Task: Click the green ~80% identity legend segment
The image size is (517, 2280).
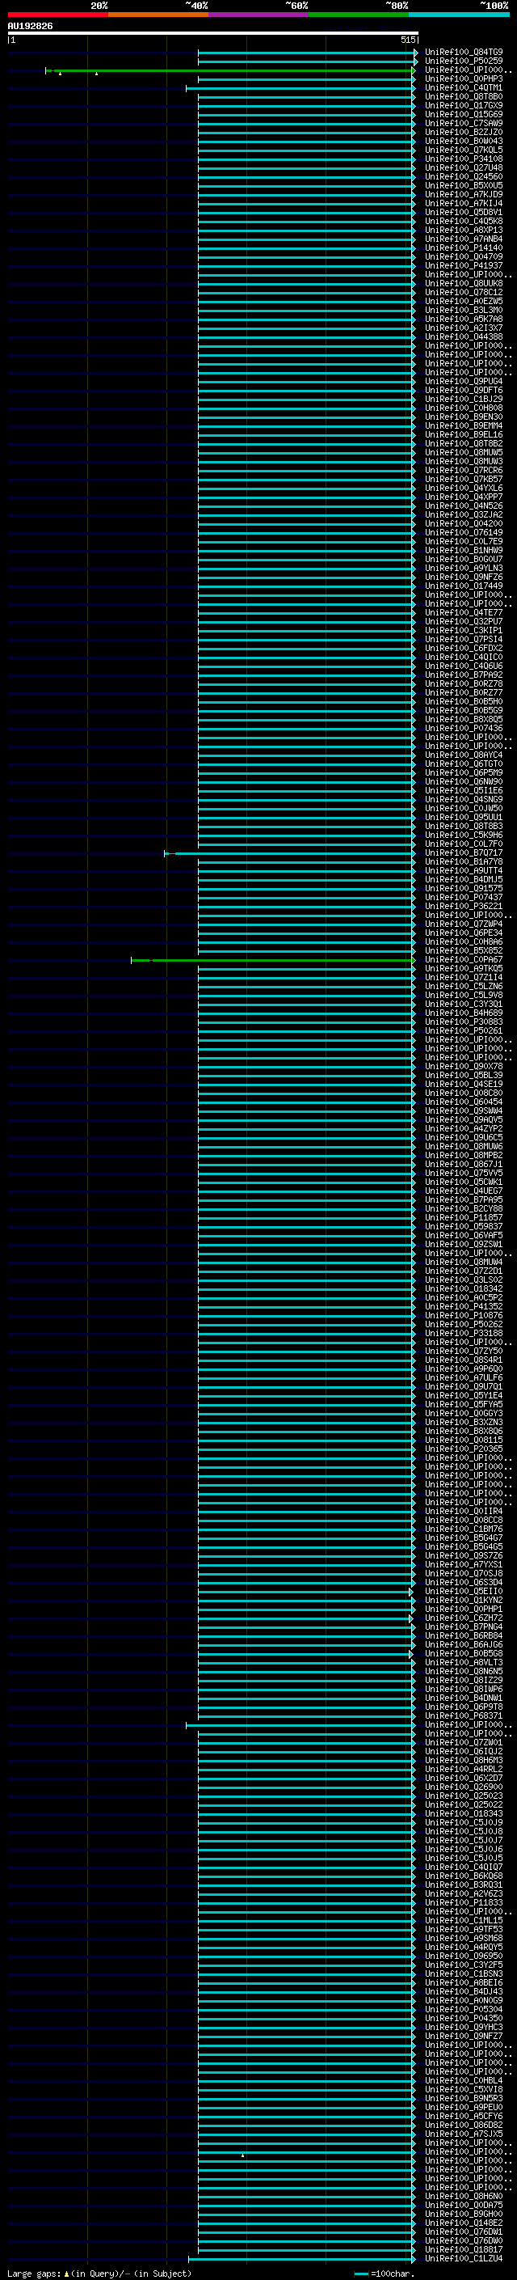Action: tap(358, 15)
